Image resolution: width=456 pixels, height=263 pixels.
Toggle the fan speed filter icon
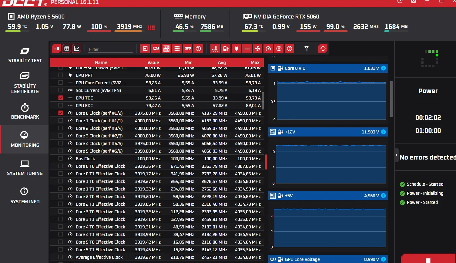coord(257,49)
